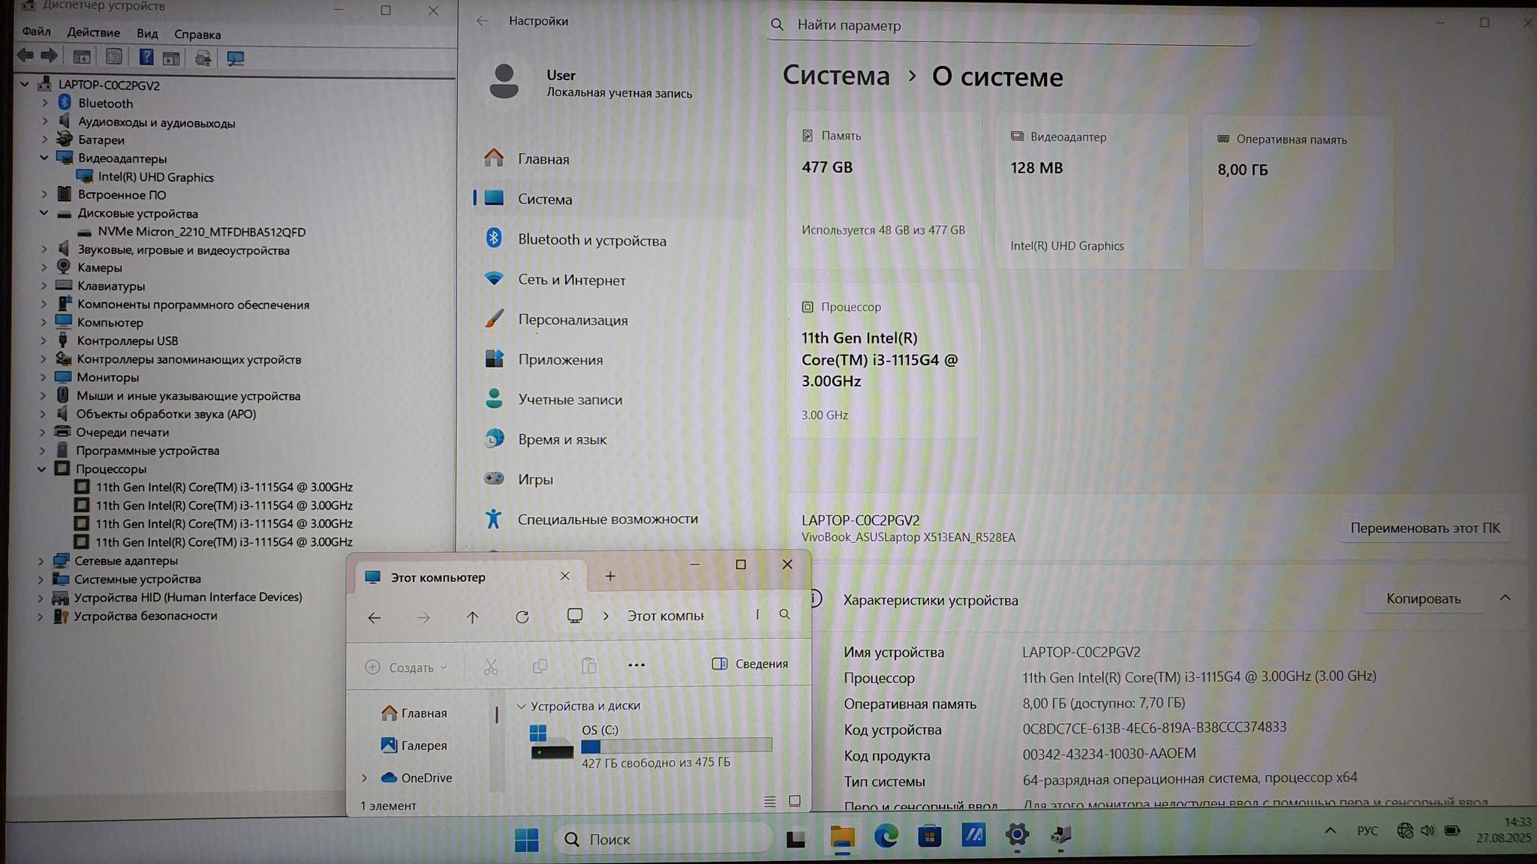Viewport: 1537px width, 864px height.
Task: Click the OS (C:) disk usage bar
Action: pyautogui.click(x=675, y=745)
